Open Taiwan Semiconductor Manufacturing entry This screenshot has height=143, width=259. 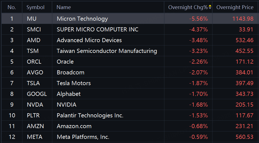coord(107,51)
